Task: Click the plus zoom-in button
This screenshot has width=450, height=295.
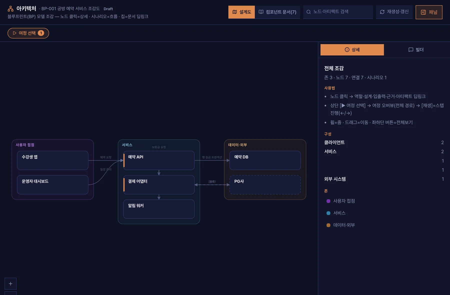Action: click(x=10, y=284)
